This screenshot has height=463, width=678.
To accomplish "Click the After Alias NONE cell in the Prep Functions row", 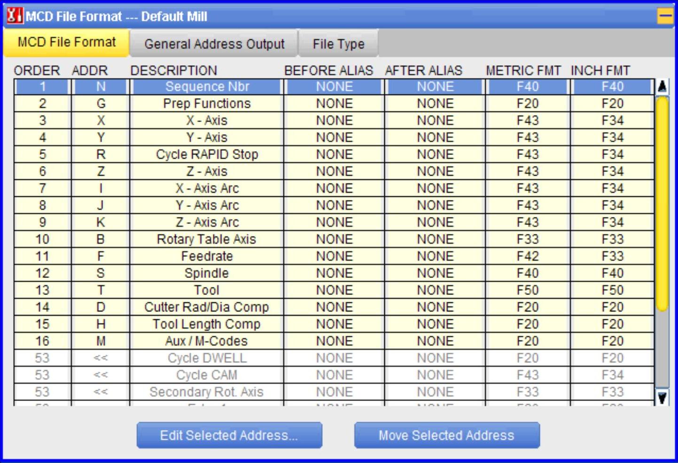I will click(x=435, y=104).
